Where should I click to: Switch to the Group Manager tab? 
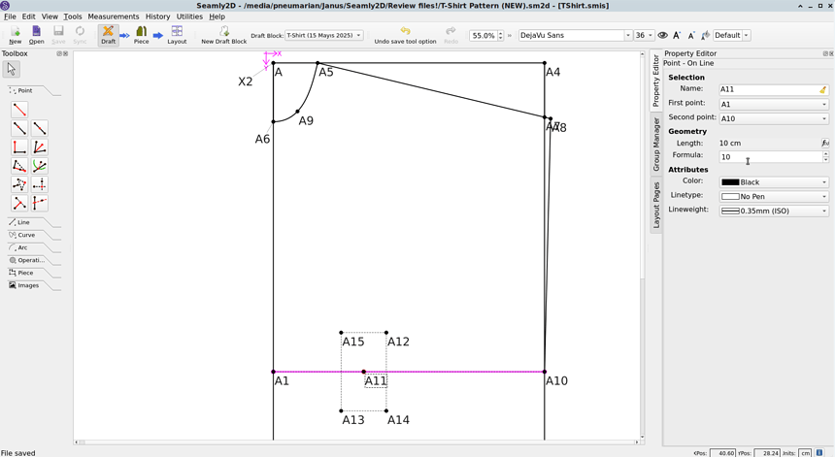[656, 145]
